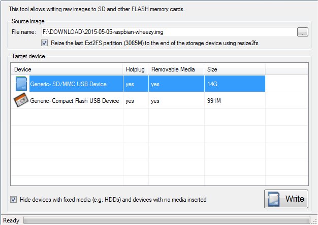Click the SD icon on Write button
This screenshot has height=225, width=318.
point(274,199)
